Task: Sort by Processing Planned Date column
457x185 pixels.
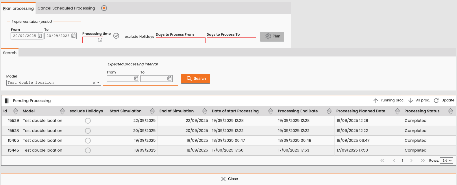Action: click(x=397, y=111)
